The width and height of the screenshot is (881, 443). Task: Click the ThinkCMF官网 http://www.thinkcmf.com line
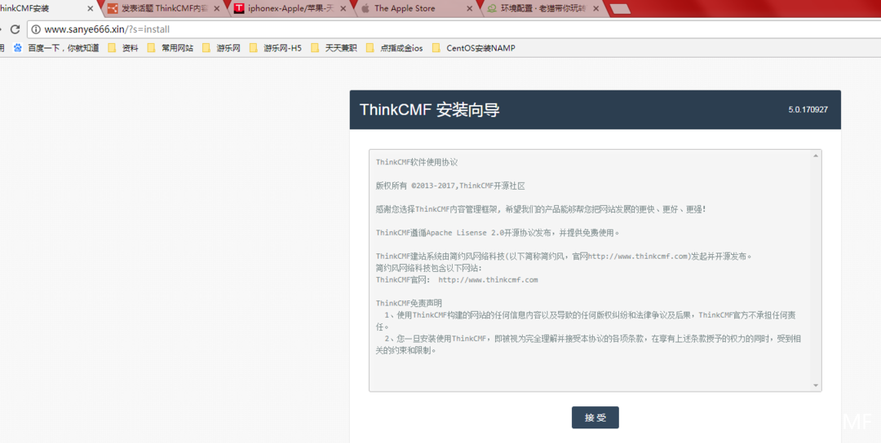pos(457,279)
